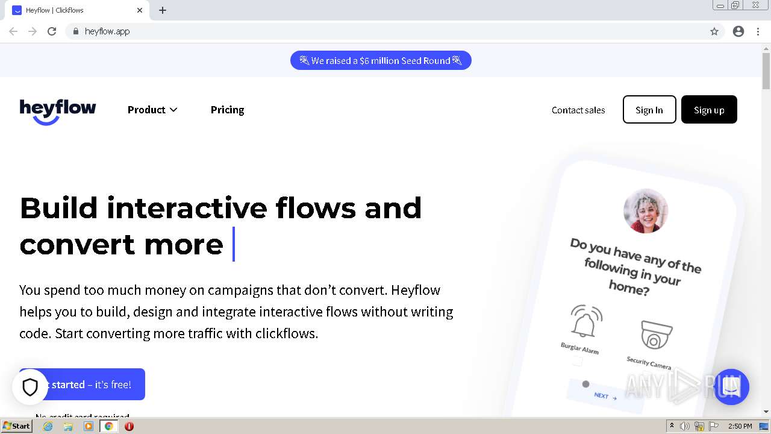Go to the Pricing page
771x434 pixels.
(227, 110)
